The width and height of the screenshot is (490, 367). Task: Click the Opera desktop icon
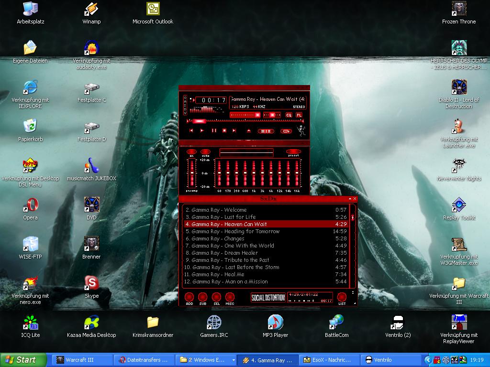[30, 209]
